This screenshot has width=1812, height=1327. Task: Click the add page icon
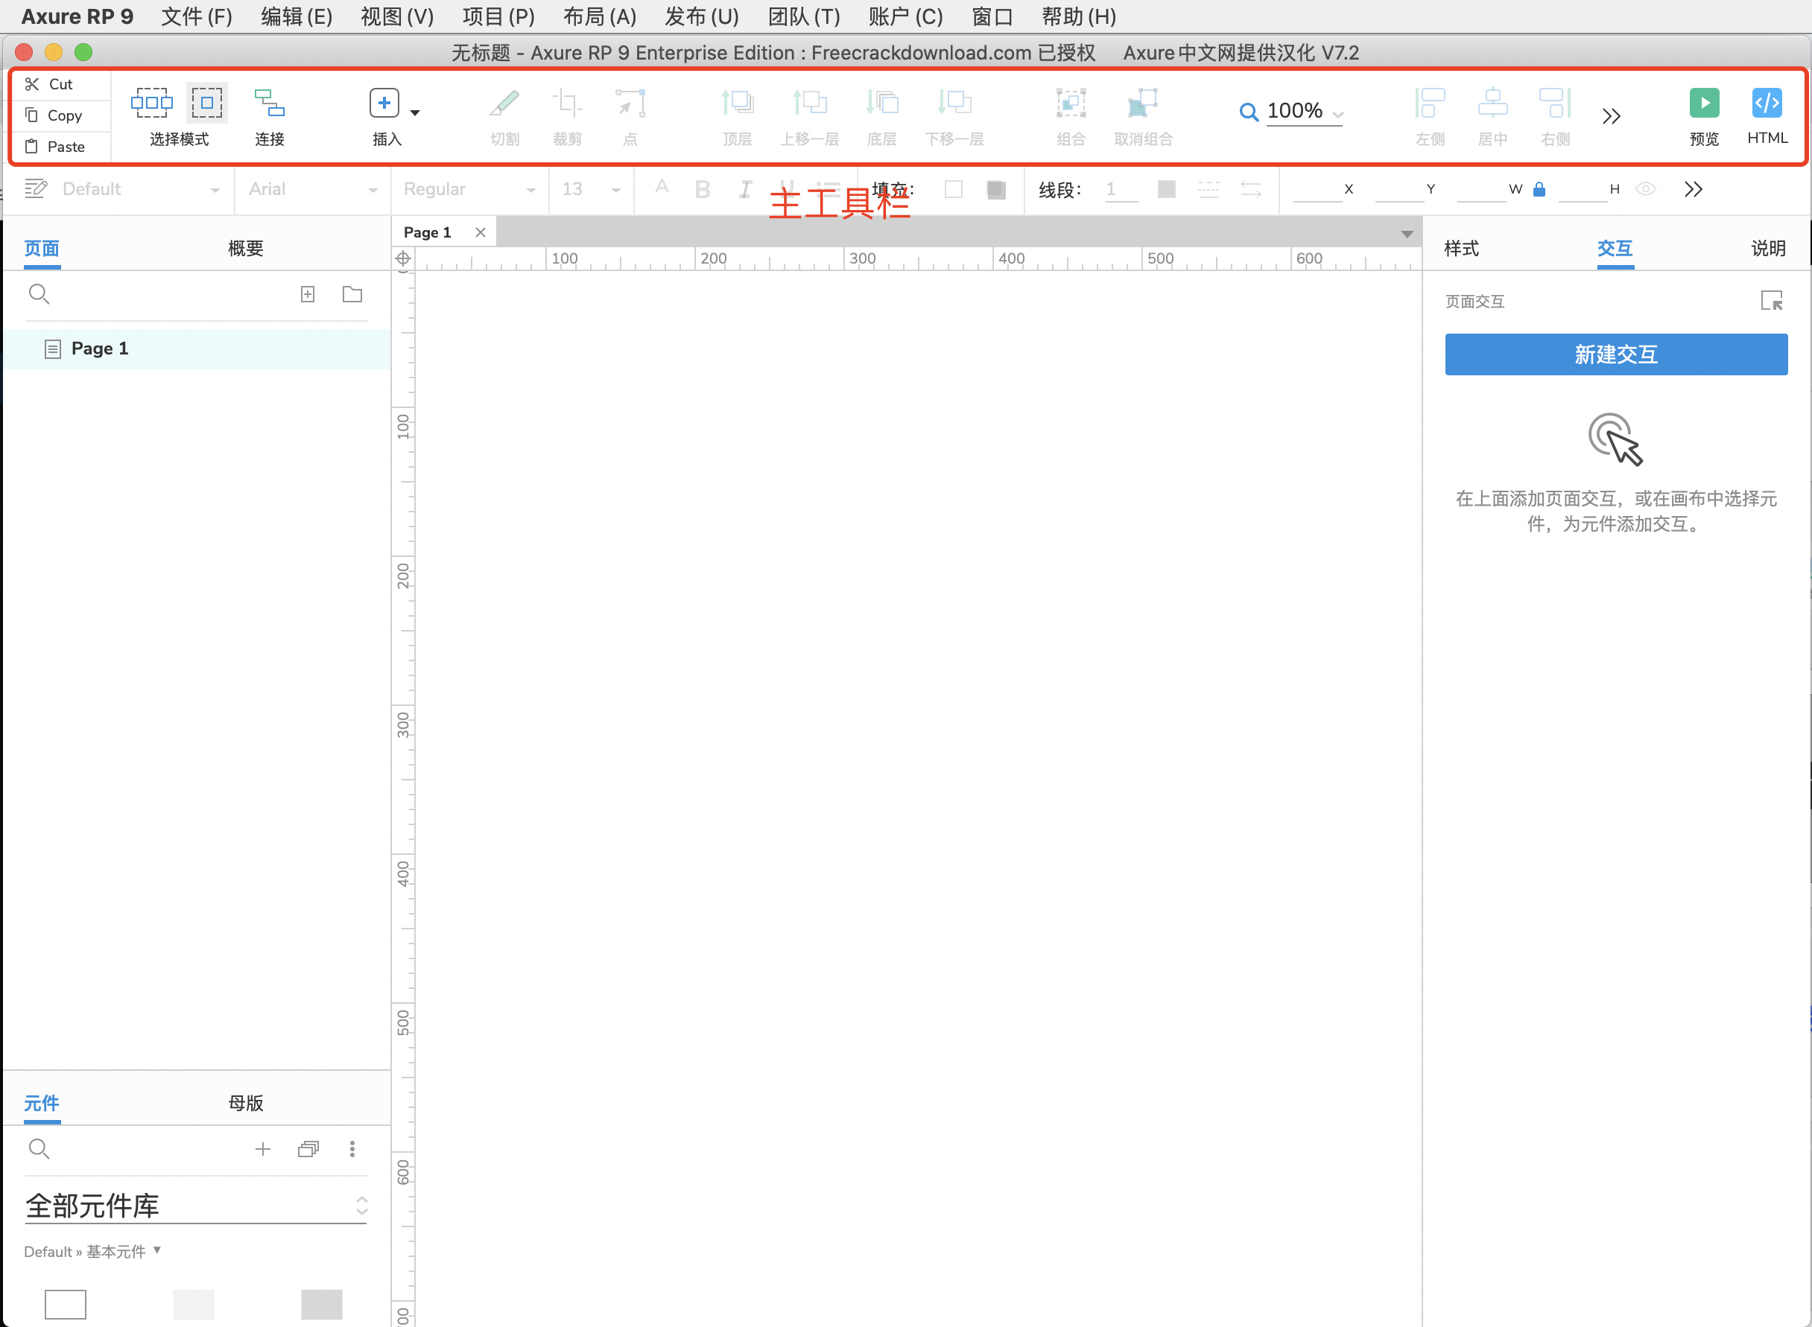pos(308,294)
